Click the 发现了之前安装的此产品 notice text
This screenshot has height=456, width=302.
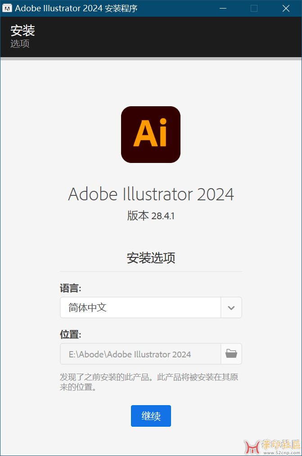[x=149, y=382]
